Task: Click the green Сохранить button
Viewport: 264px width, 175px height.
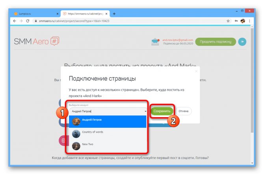Action: 162,111
